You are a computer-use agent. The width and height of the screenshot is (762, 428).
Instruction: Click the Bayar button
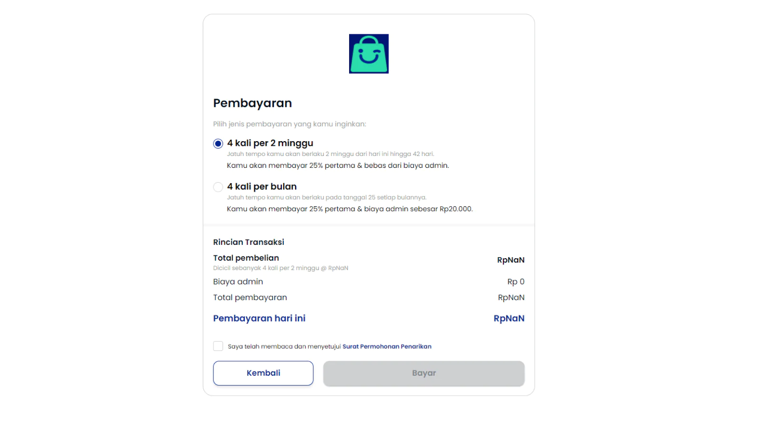pyautogui.click(x=424, y=373)
